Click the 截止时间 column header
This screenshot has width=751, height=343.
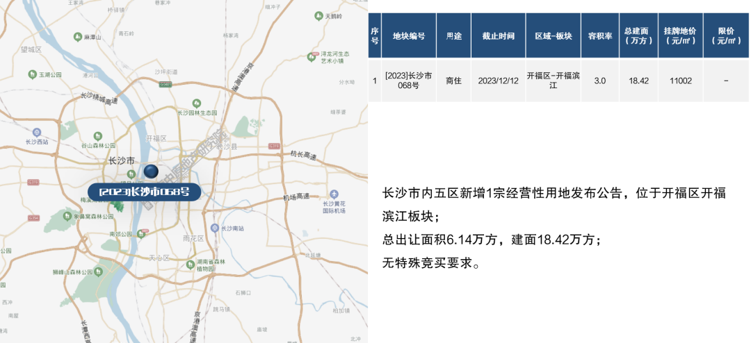[x=499, y=36]
